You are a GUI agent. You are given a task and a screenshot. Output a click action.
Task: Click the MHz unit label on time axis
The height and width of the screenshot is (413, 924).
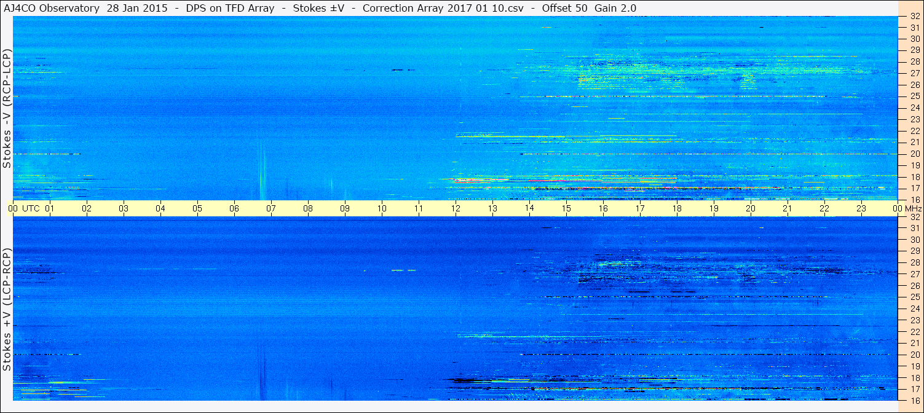pyautogui.click(x=914, y=208)
